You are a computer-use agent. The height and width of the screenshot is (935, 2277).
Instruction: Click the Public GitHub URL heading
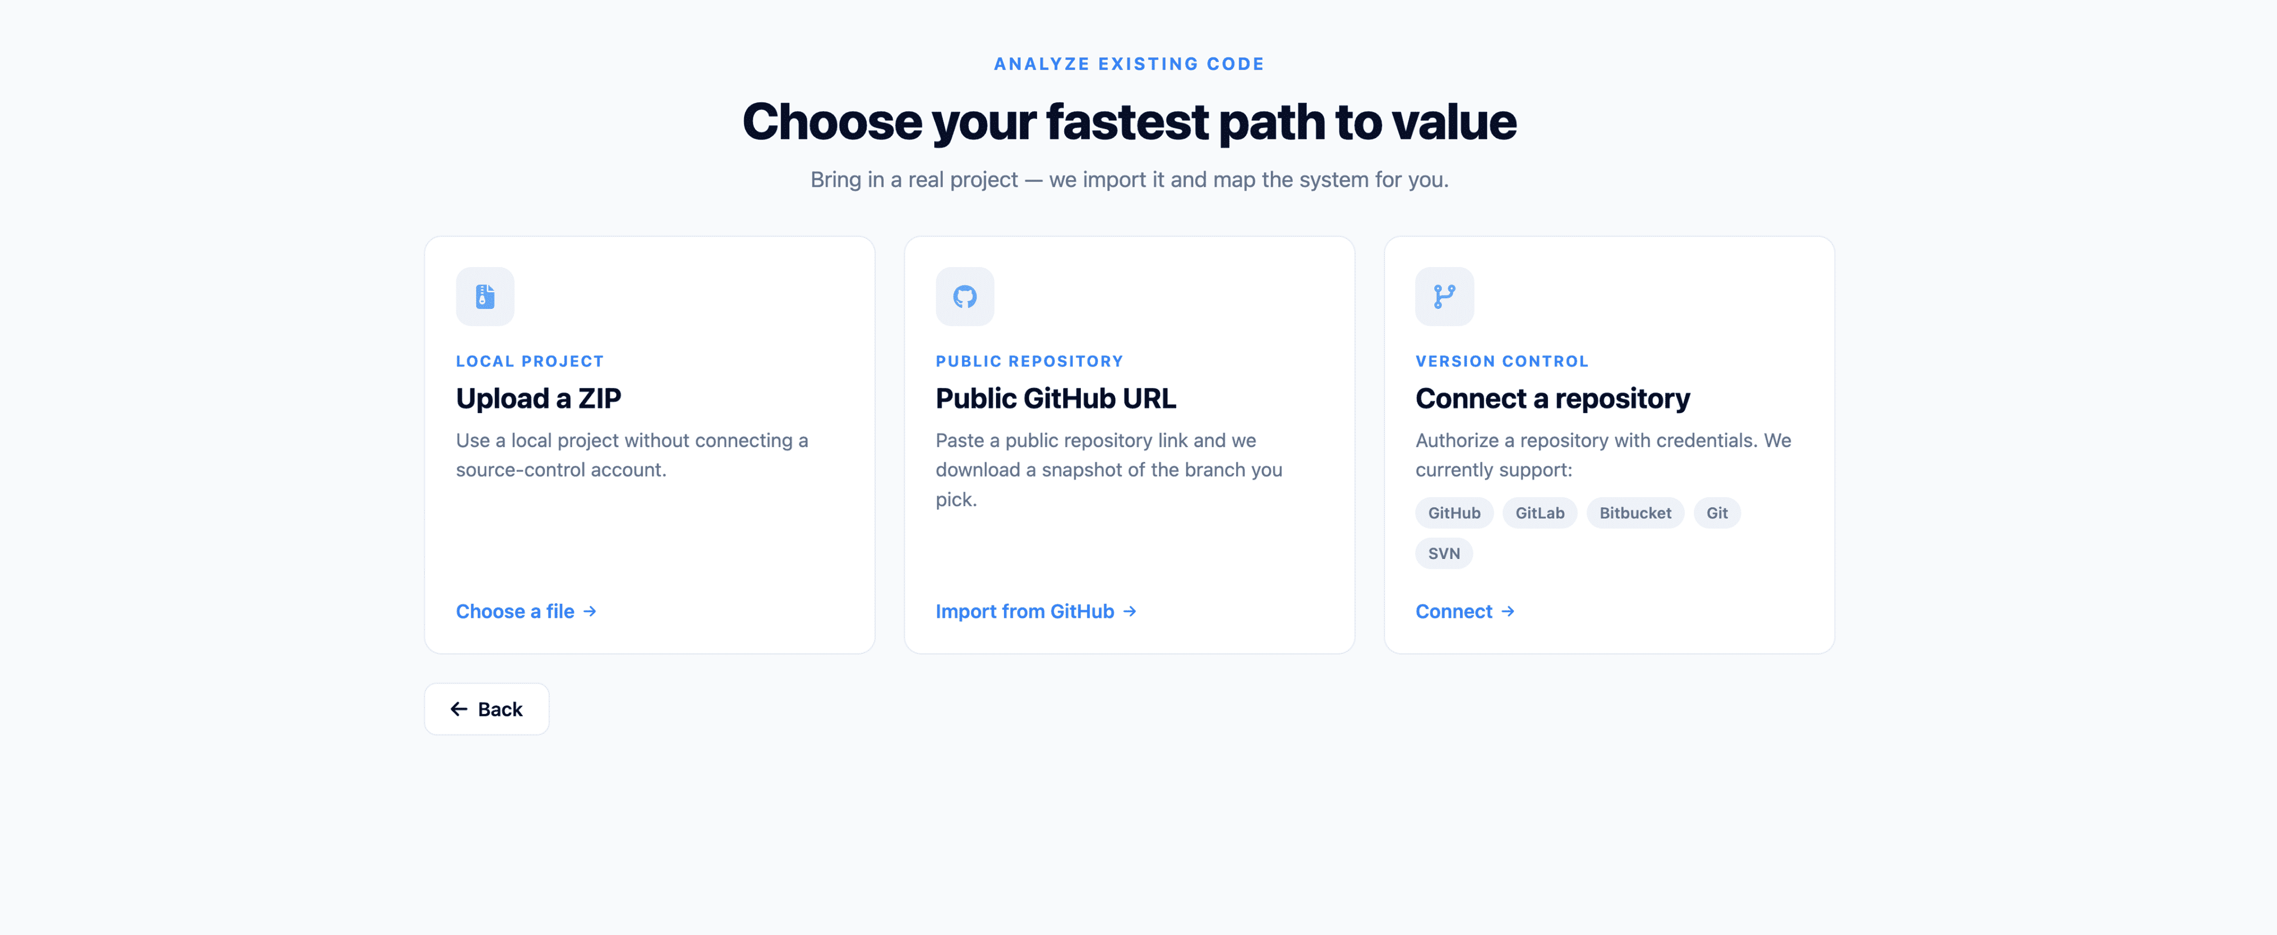click(1056, 398)
